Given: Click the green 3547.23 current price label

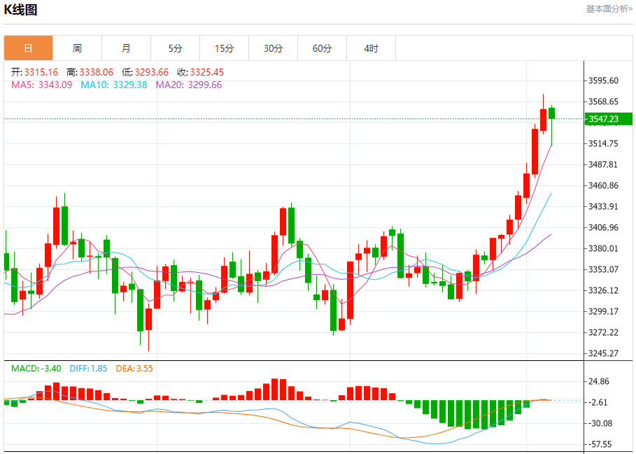Looking at the screenshot, I should coord(608,119).
